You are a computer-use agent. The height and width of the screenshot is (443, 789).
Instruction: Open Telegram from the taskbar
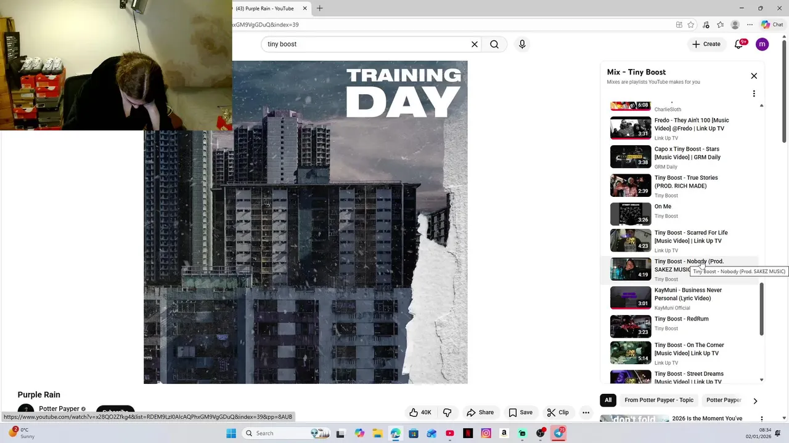(x=558, y=433)
